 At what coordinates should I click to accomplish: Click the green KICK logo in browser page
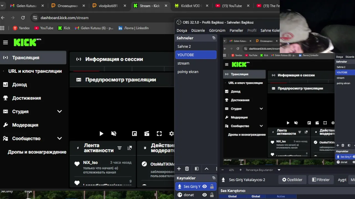pos(27,42)
